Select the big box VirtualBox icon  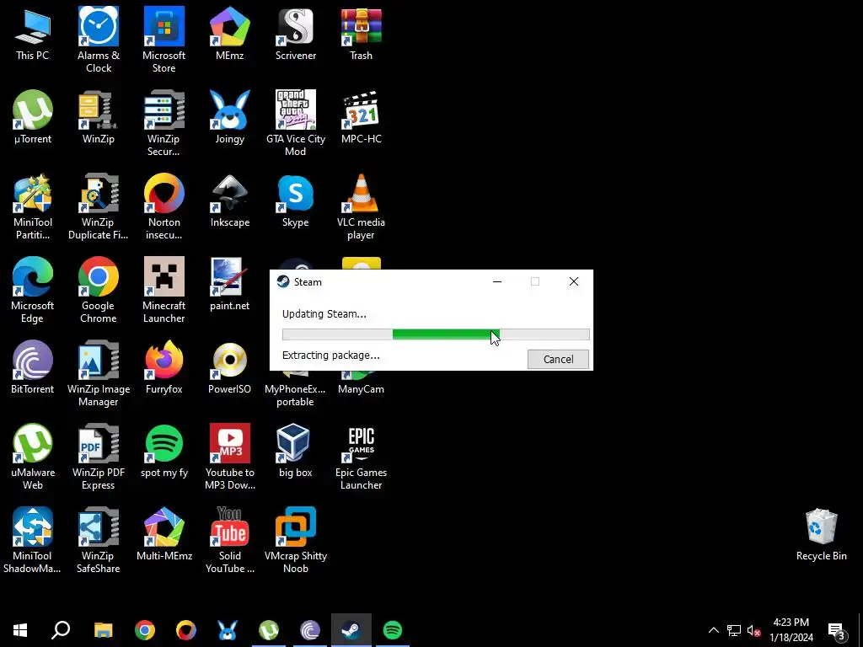pyautogui.click(x=296, y=451)
